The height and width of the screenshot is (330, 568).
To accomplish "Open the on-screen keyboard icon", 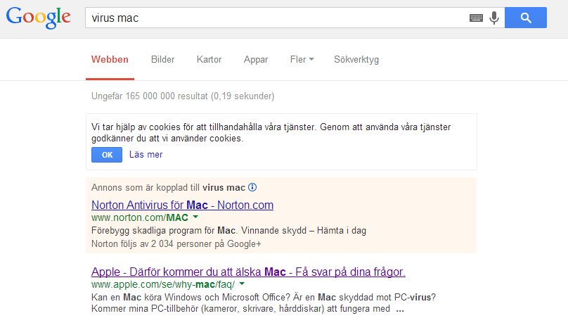I will [x=476, y=18].
